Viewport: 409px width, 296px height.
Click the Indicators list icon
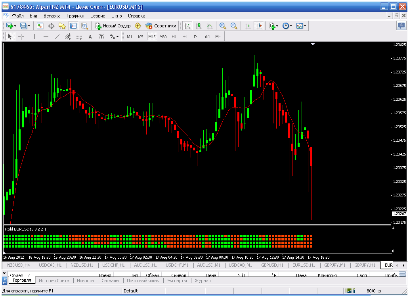pos(272,26)
